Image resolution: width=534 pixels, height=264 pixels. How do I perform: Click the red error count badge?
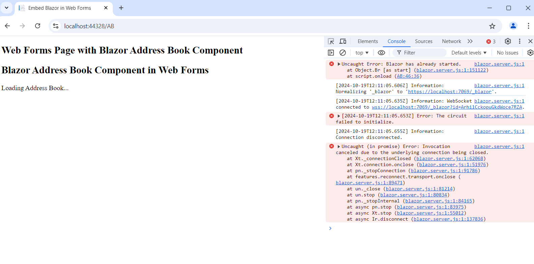click(491, 41)
